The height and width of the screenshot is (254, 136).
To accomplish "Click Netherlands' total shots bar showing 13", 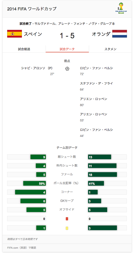I will (99, 157).
